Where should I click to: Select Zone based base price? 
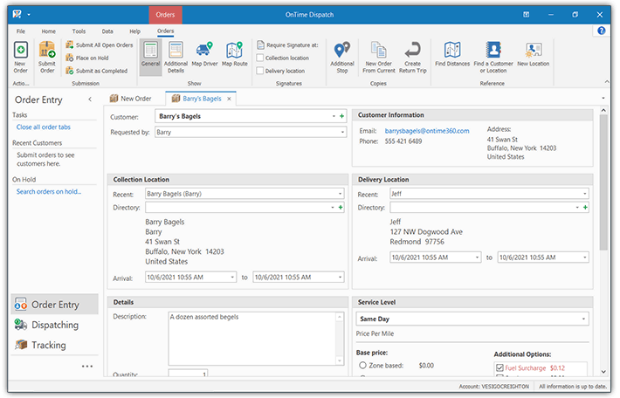(362, 366)
